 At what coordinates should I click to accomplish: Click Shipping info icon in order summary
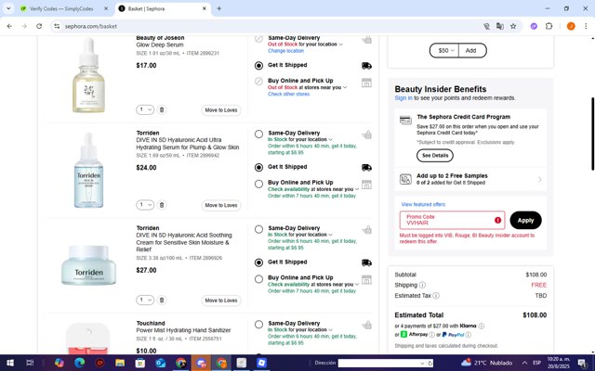click(x=422, y=285)
